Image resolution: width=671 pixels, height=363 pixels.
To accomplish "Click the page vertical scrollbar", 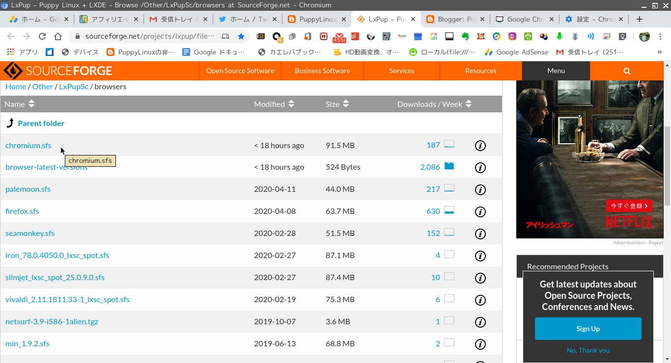I will pyautogui.click(x=667, y=166).
